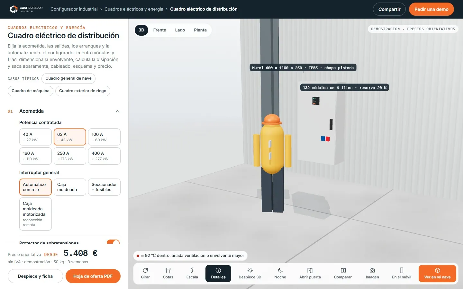Launch Ver en mi nave AR view
This screenshot has width=463, height=289.
pos(437,274)
